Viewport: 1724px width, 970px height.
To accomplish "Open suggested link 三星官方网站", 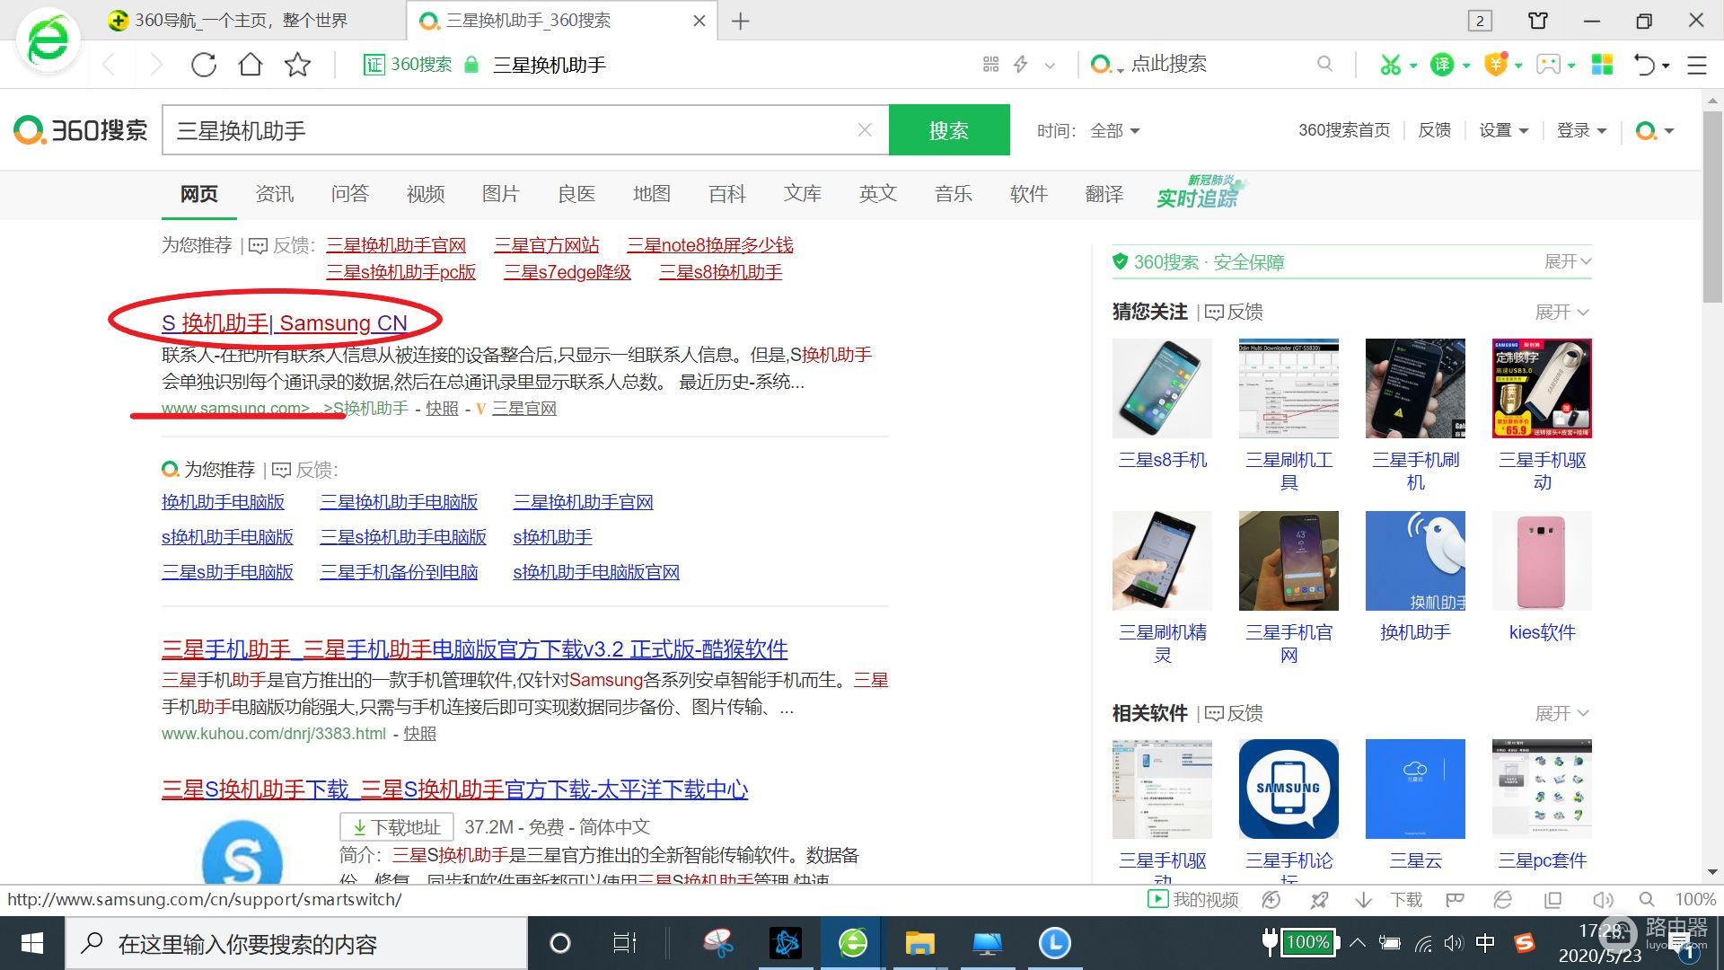I will click(x=547, y=245).
